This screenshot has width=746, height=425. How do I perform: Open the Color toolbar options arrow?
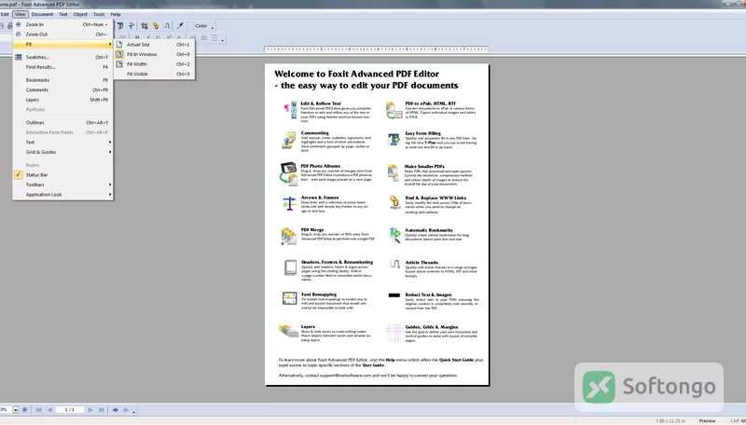pyautogui.click(x=213, y=27)
